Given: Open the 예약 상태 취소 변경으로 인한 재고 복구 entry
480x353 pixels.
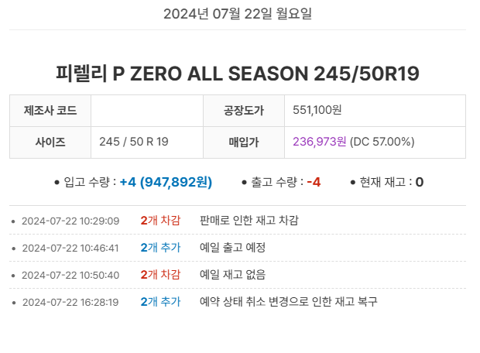Looking at the screenshot, I should pyautogui.click(x=288, y=301).
